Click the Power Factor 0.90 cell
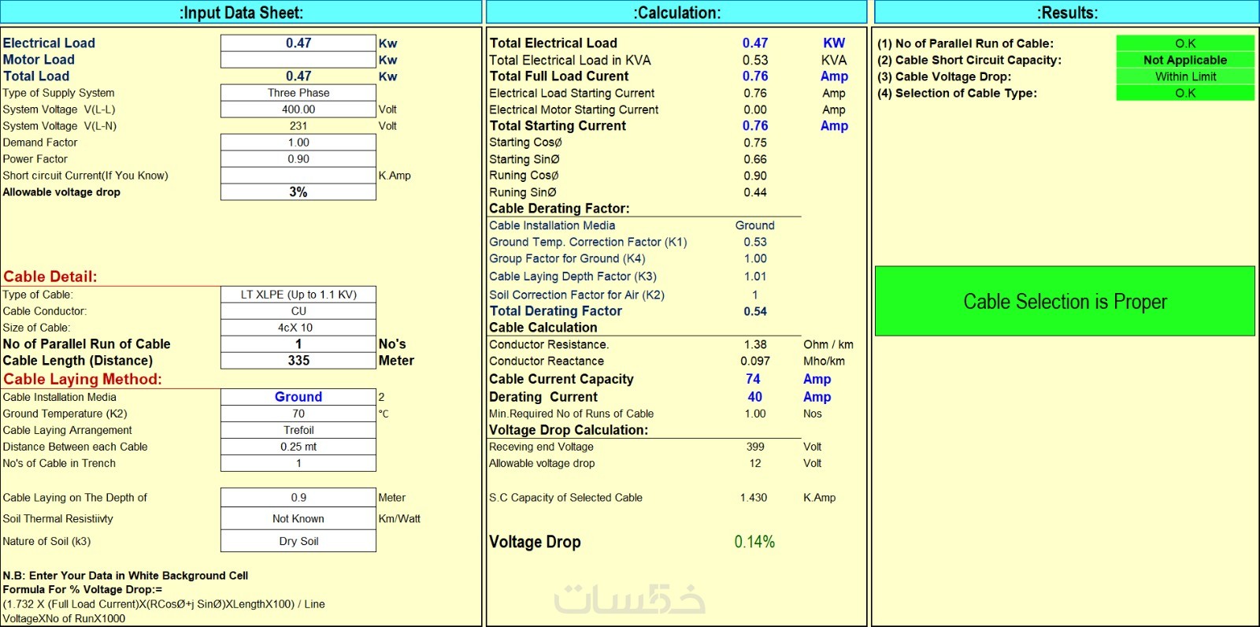The width and height of the screenshot is (1260, 627). 298,159
